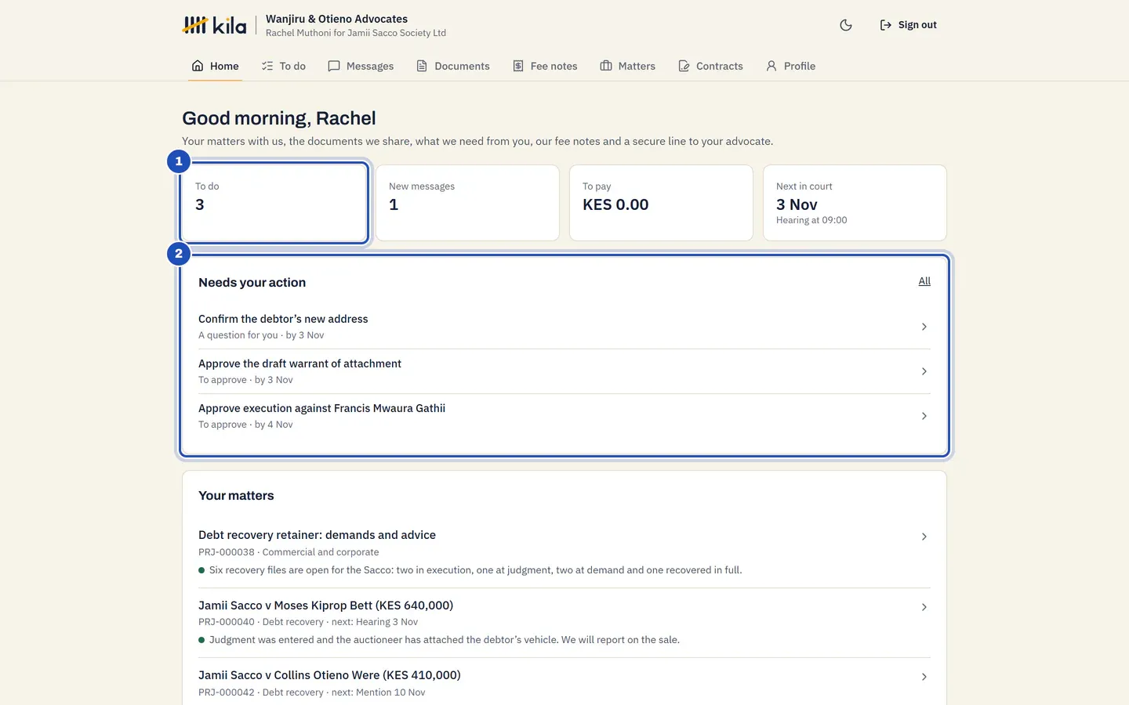Viewport: 1129px width, 705px height.
Task: Open the To do tab
Action: [x=284, y=66]
